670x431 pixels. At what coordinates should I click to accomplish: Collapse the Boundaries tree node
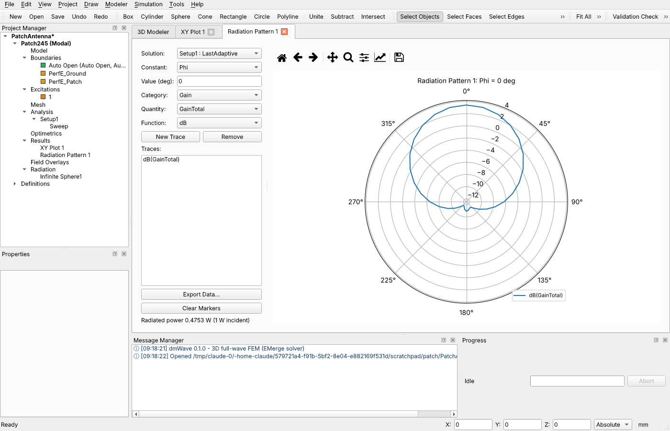pos(24,58)
